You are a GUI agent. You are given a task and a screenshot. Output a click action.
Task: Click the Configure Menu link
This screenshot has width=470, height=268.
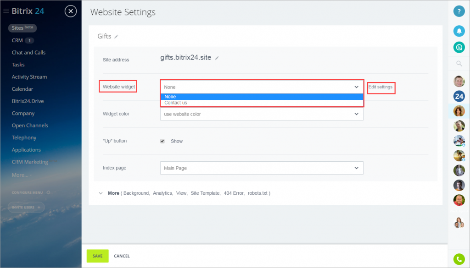27,192
